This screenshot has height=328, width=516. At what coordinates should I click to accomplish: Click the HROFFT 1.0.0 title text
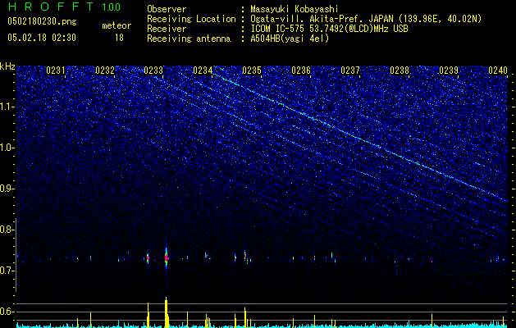(x=64, y=7)
